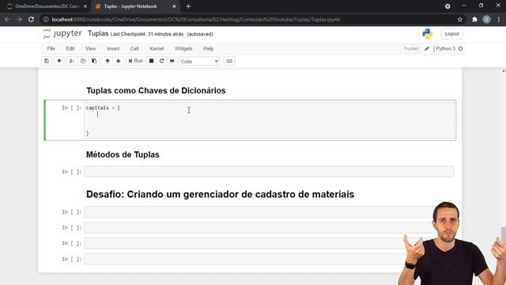Click the Jupyter logo

62,33
